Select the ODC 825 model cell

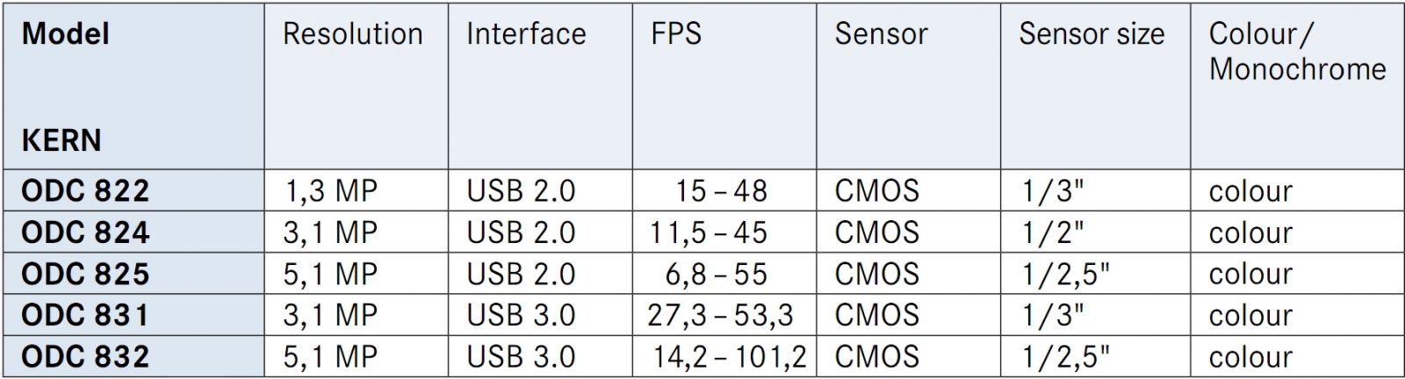pos(85,274)
